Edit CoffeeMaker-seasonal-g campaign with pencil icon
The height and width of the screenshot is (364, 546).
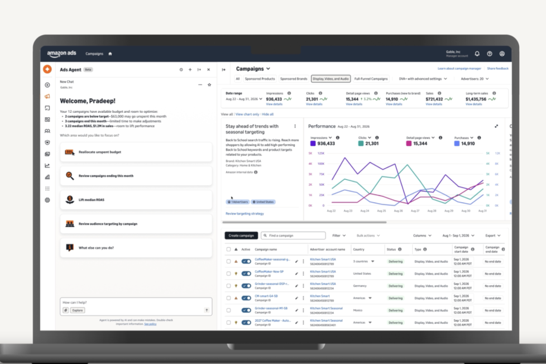[x=296, y=261]
